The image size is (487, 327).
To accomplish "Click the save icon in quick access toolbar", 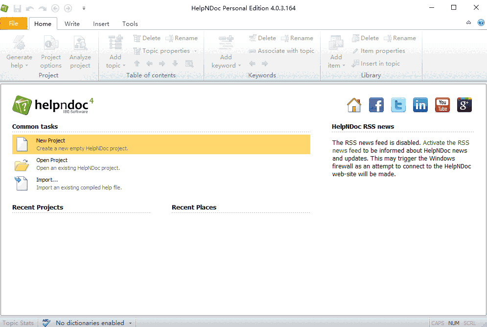I will pyautogui.click(x=18, y=8).
